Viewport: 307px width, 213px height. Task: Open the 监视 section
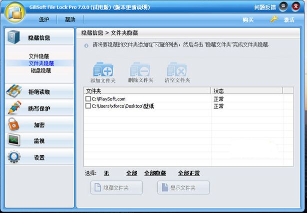tap(39, 140)
